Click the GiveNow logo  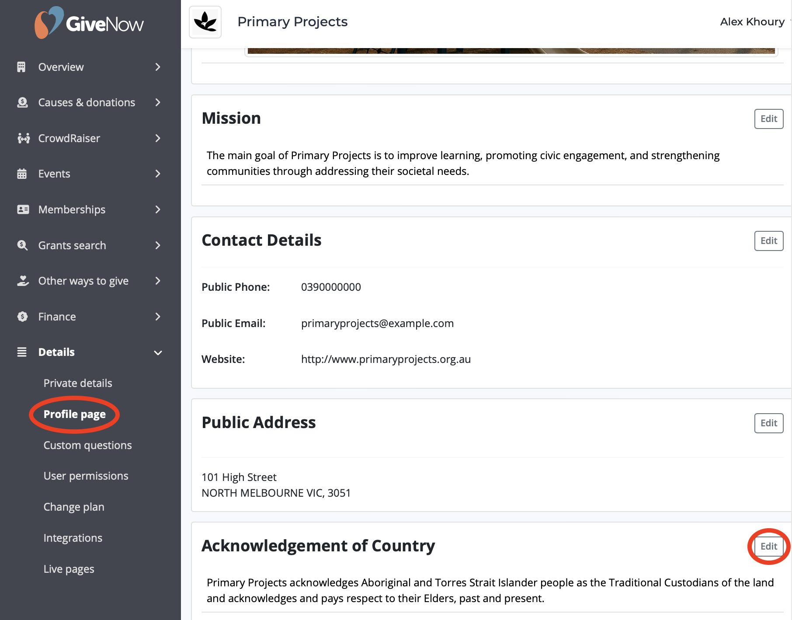(89, 23)
